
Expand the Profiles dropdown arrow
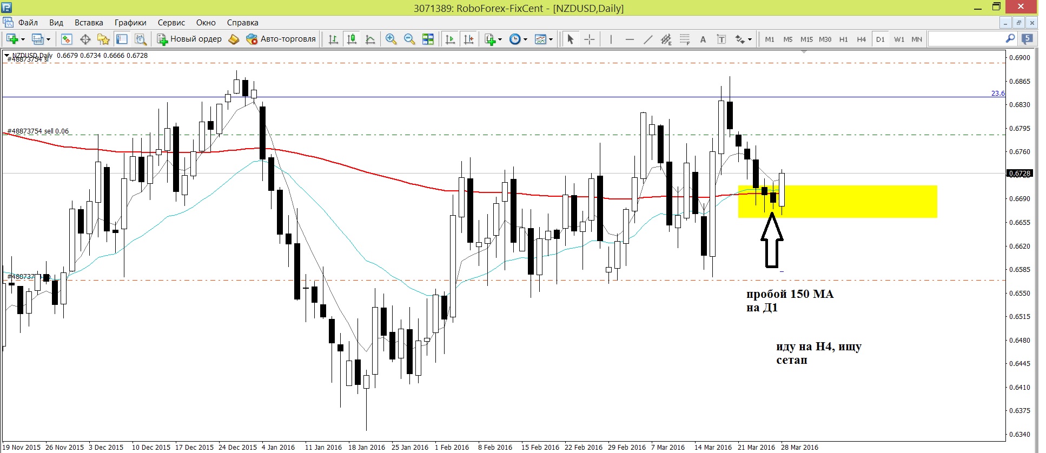coord(48,39)
